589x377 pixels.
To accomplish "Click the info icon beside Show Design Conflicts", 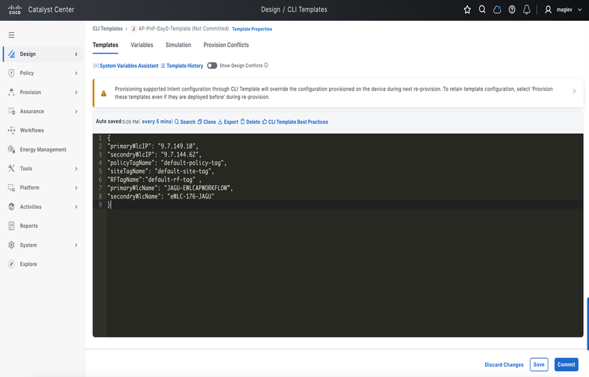I will pyautogui.click(x=266, y=65).
